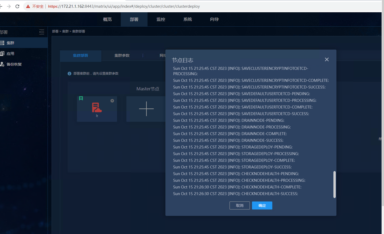Go forward with the browser forward arrow

[9, 6]
